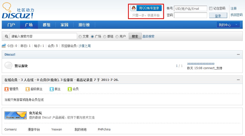The image size is (245, 136).
Task: Click the Discuz! logo in header
Action: (18, 11)
